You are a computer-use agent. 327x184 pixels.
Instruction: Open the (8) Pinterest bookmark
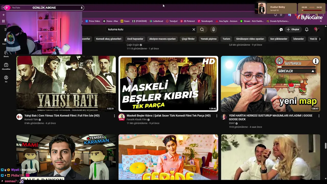pyautogui.click(x=188, y=21)
